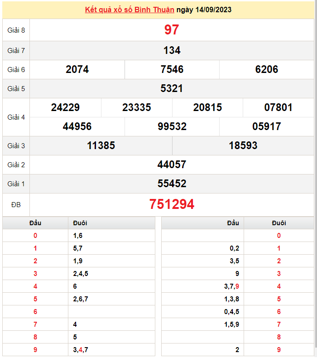This screenshot has height=358, width=317.
Task: Click the Giải 8 winning number 97
Action: [x=172, y=30]
